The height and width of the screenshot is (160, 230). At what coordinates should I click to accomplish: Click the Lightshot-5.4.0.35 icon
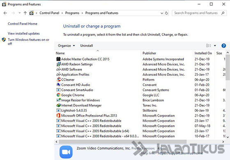click(x=58, y=110)
